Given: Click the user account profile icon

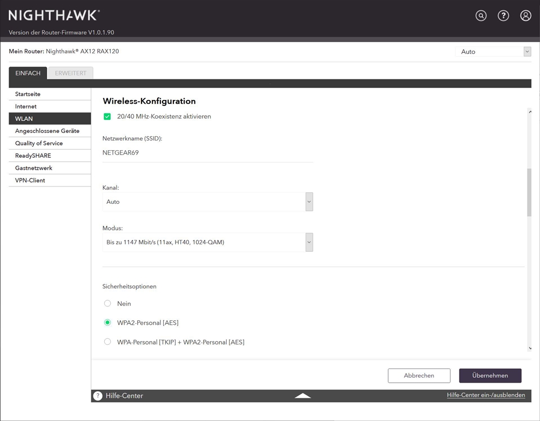Looking at the screenshot, I should click(525, 16).
